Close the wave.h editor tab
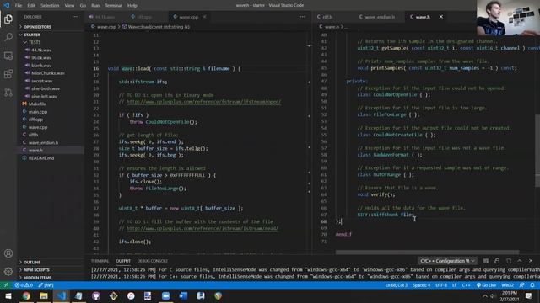 (x=440, y=17)
